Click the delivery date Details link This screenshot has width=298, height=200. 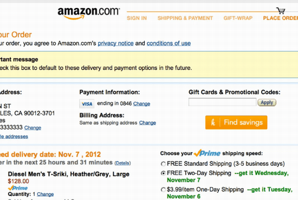pos(122,163)
